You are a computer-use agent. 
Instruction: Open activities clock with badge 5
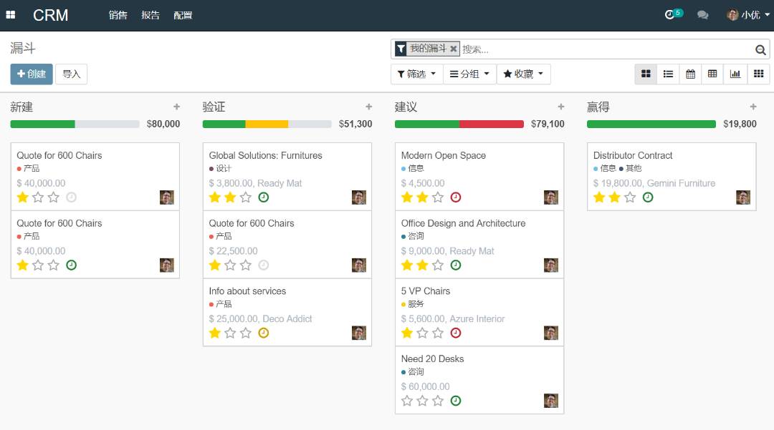click(x=673, y=14)
